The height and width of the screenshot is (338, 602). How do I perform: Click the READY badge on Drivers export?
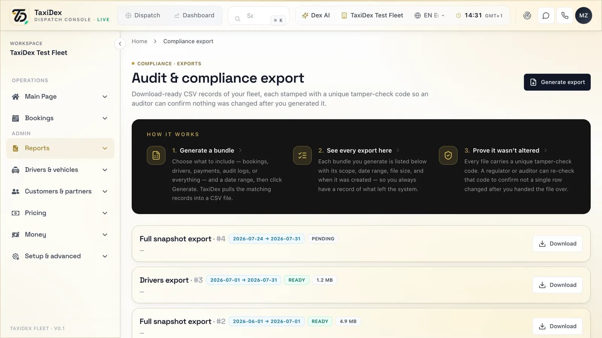296,280
